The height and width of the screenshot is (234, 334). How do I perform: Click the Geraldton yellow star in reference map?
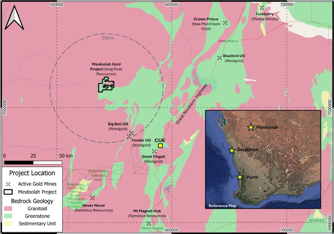click(232, 150)
